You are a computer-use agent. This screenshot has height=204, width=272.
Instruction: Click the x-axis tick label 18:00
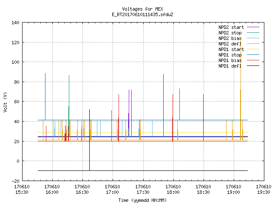pyautogui.click(x=173, y=192)
